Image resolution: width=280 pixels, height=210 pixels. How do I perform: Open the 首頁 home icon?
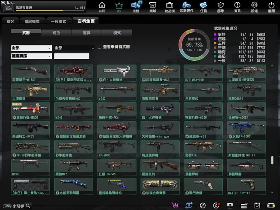(101, 7)
